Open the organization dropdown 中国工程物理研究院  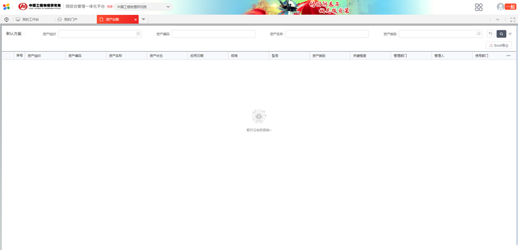143,7
